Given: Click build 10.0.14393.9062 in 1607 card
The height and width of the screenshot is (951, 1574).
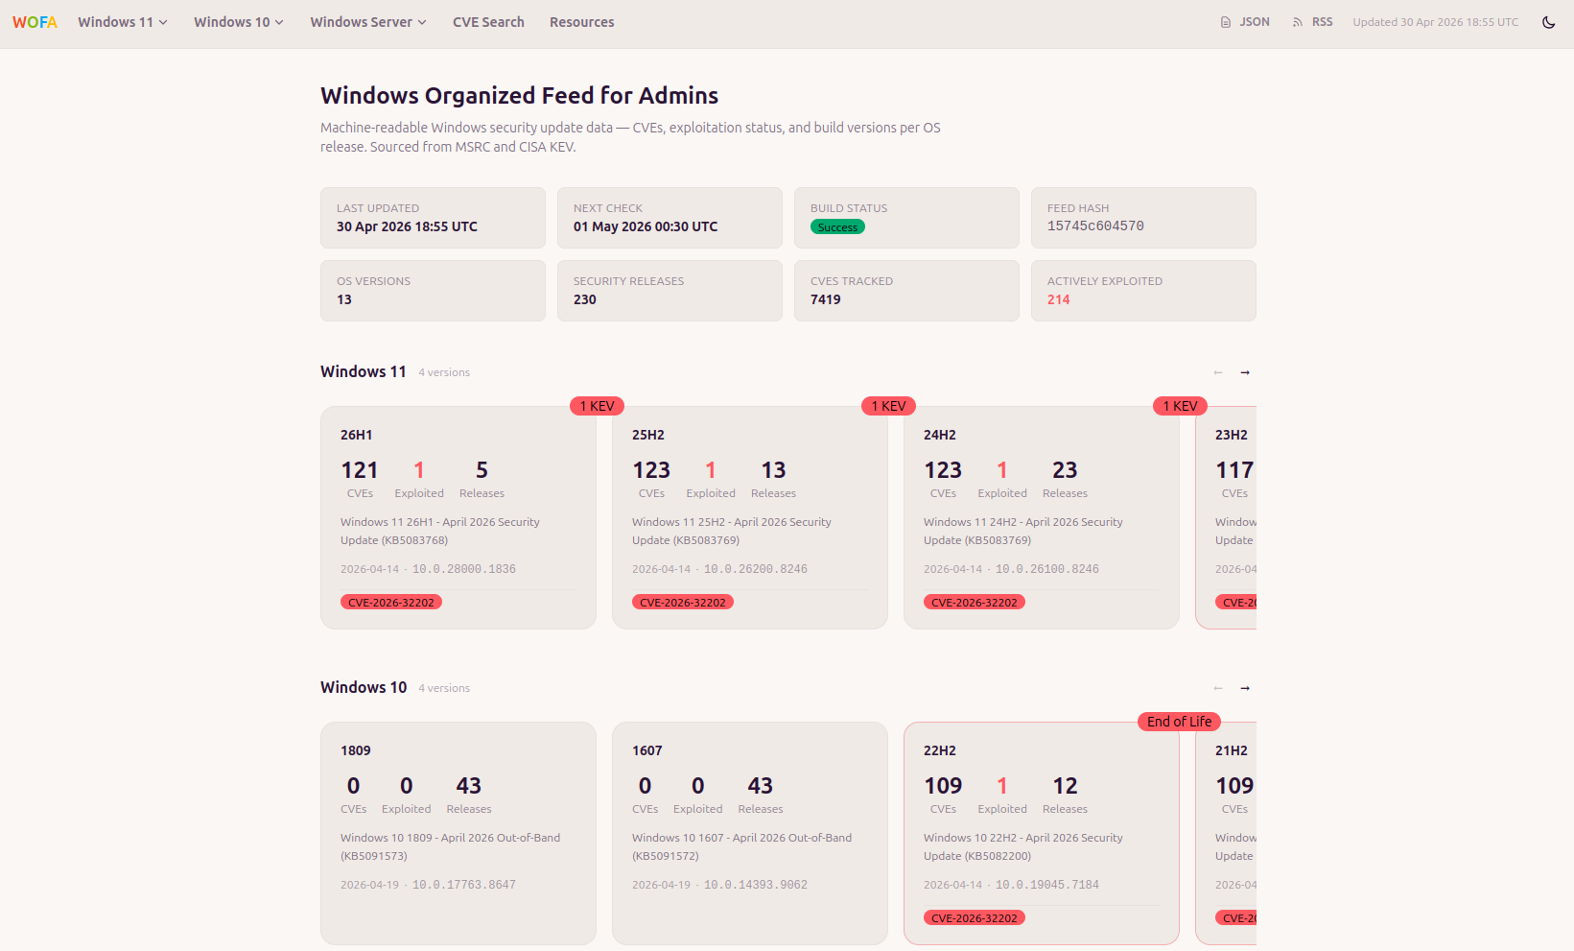Looking at the screenshot, I should tap(756, 885).
